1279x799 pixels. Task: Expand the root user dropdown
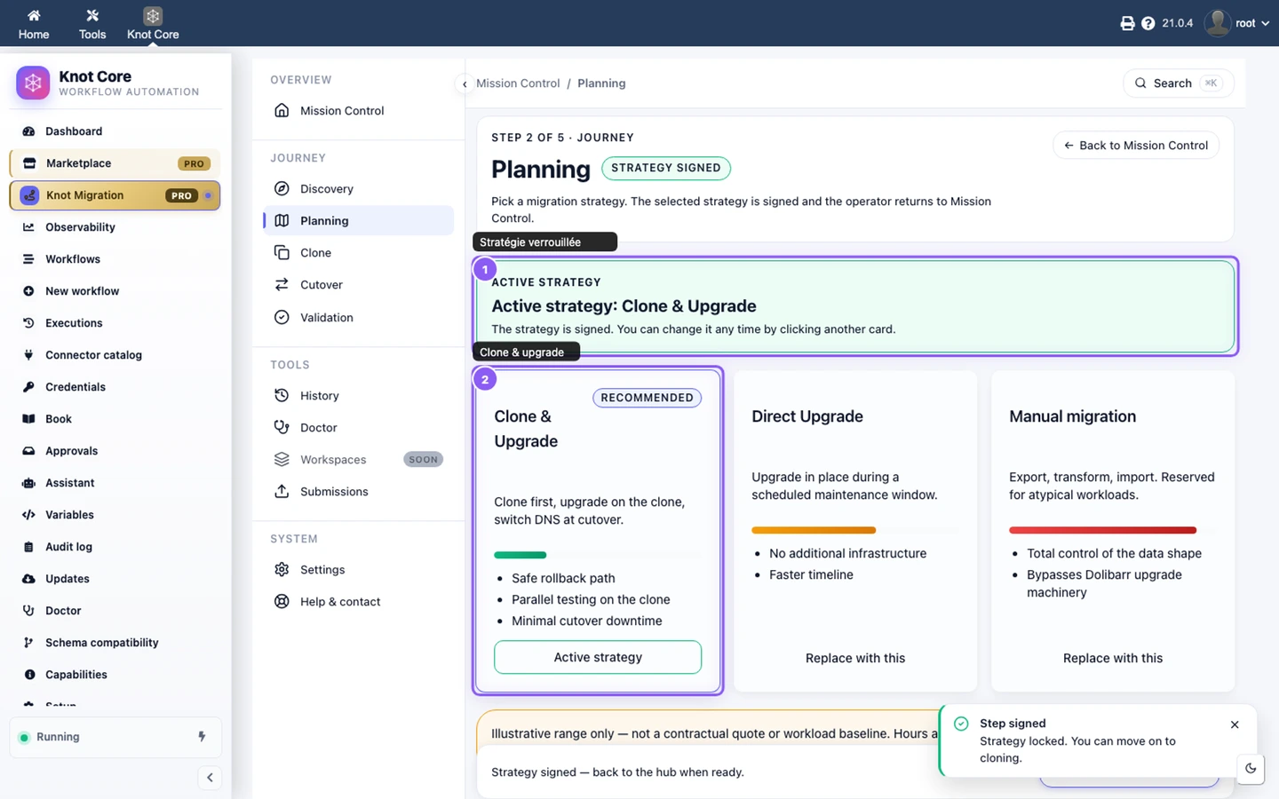(1237, 23)
